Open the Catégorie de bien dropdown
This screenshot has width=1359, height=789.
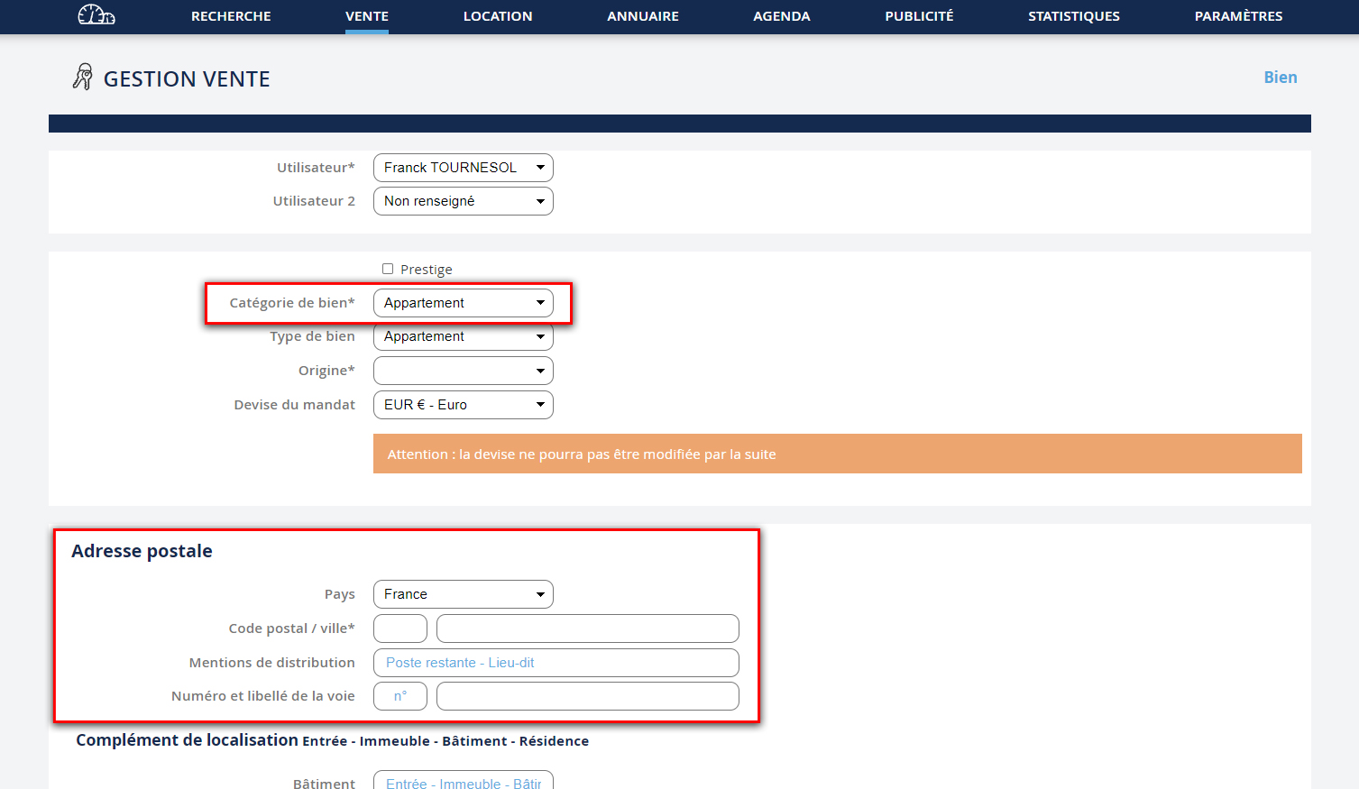pyautogui.click(x=463, y=303)
